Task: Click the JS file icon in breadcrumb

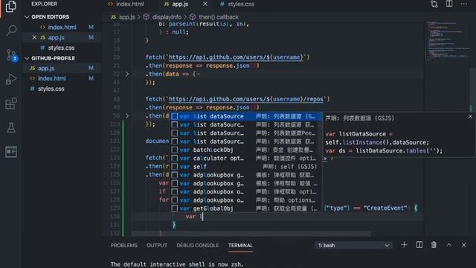Action: [x=113, y=17]
